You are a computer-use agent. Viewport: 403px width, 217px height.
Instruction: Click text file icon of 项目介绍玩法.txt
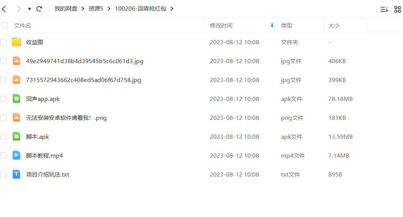16,174
